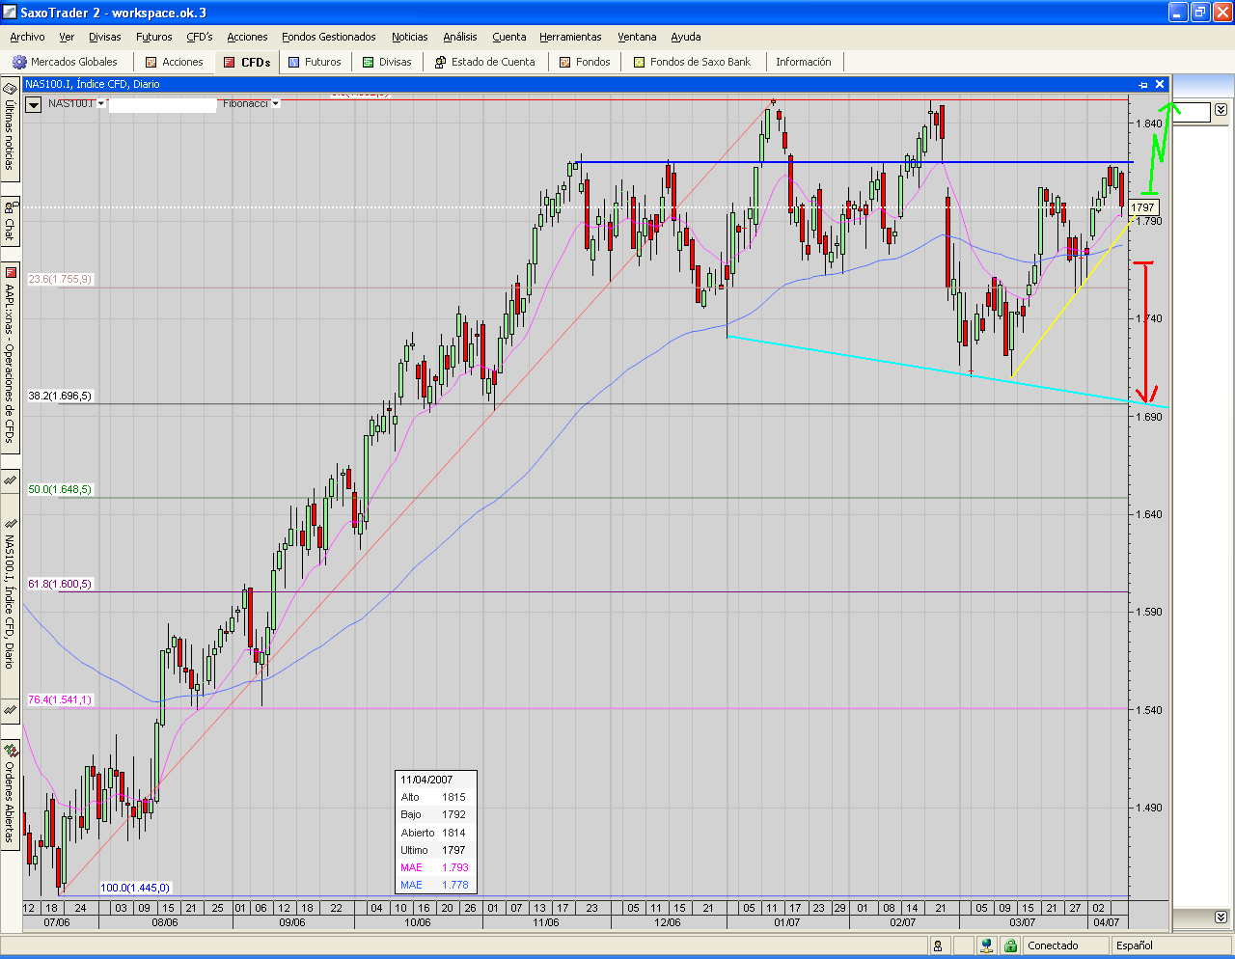The width and height of the screenshot is (1235, 959).
Task: Open the Estado de Cuenta icon
Action: pos(441,62)
